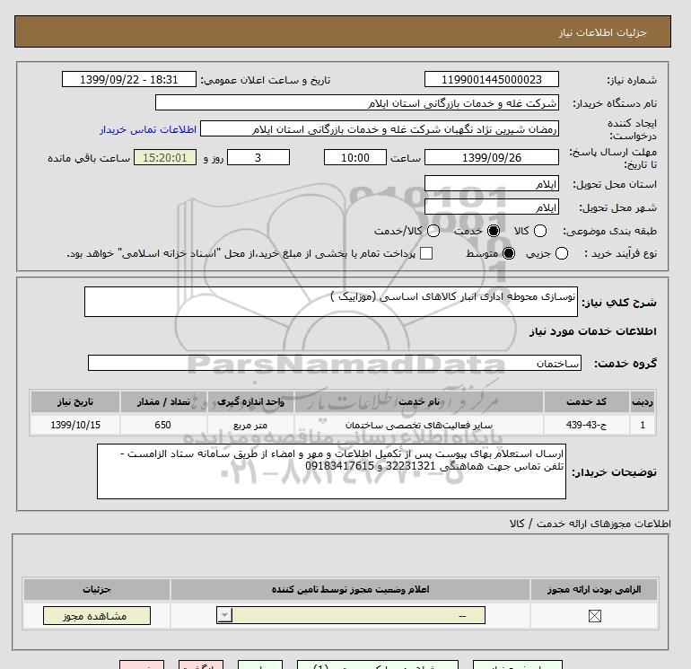This screenshot has height=669, width=691.
Task: Click the ساعت باقی مانده label
Action: tap(89, 158)
